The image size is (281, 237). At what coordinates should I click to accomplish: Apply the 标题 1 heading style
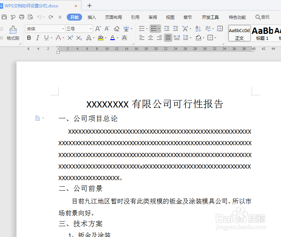click(262, 33)
